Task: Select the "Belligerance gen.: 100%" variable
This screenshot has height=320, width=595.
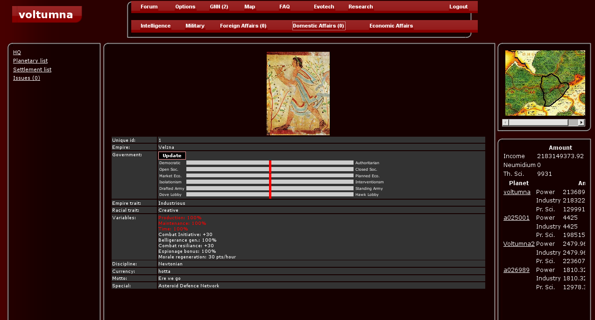Action: pos(187,240)
